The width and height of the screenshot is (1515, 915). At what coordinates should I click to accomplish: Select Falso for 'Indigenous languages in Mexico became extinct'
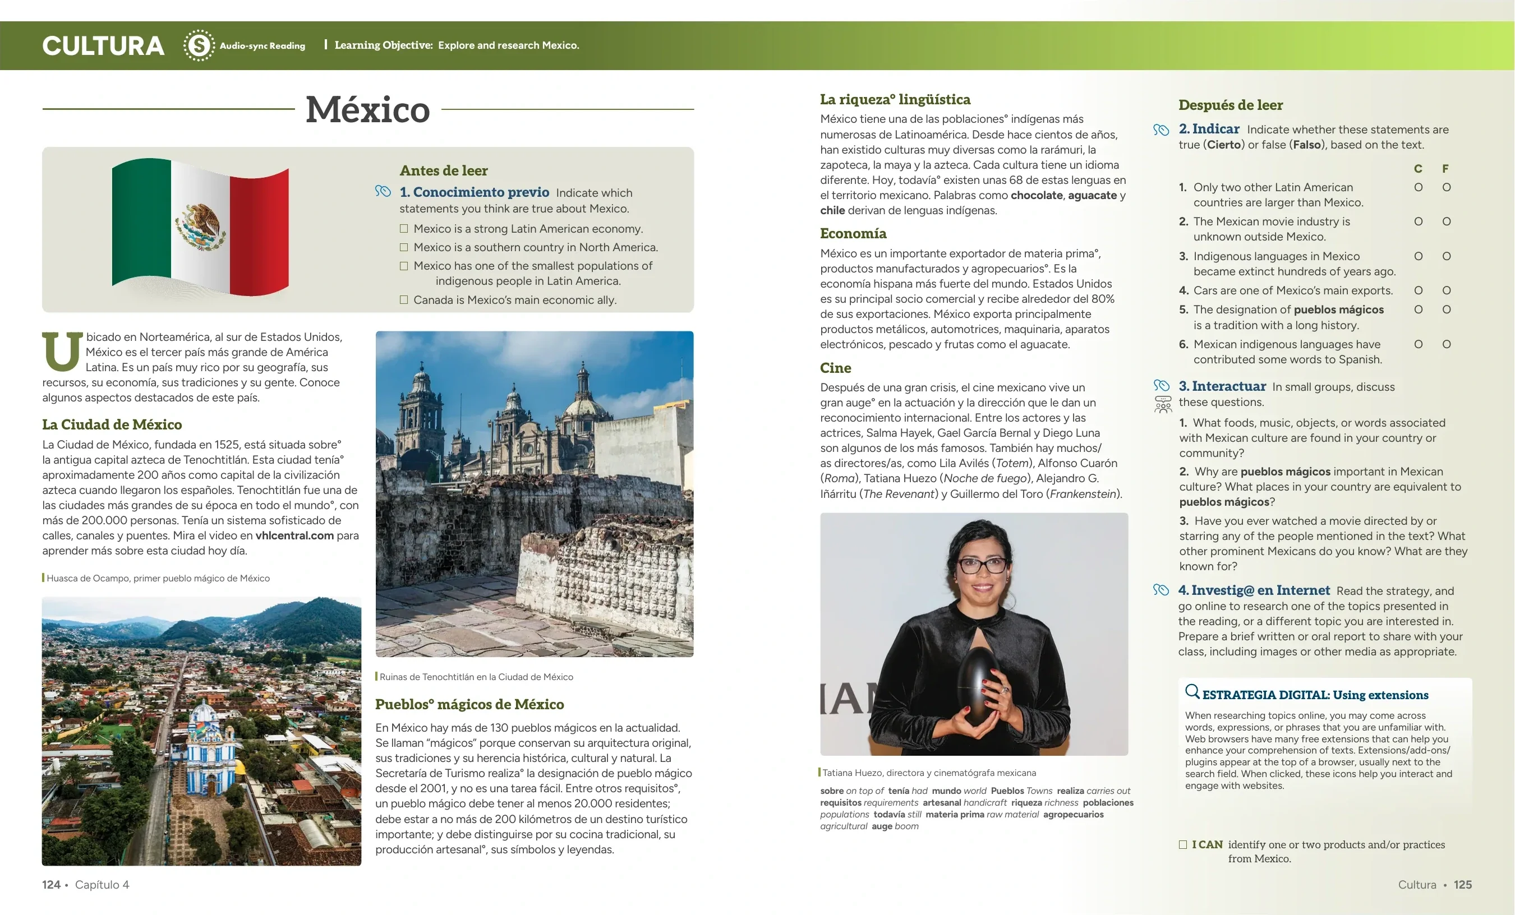click(x=1447, y=256)
